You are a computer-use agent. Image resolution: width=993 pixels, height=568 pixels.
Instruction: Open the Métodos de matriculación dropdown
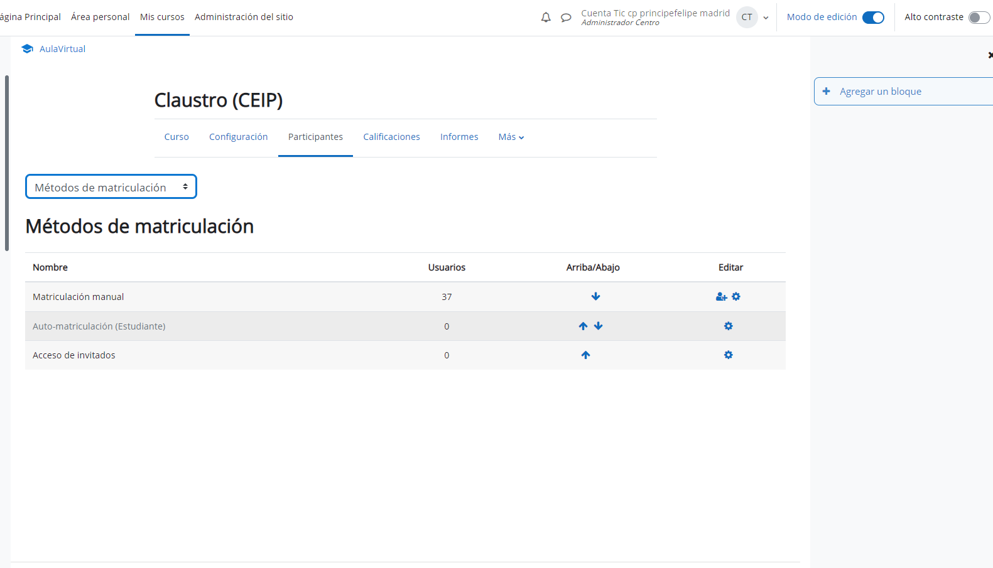click(x=111, y=187)
